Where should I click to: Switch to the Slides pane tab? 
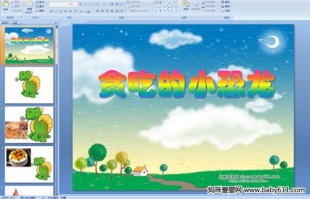(5, 23)
